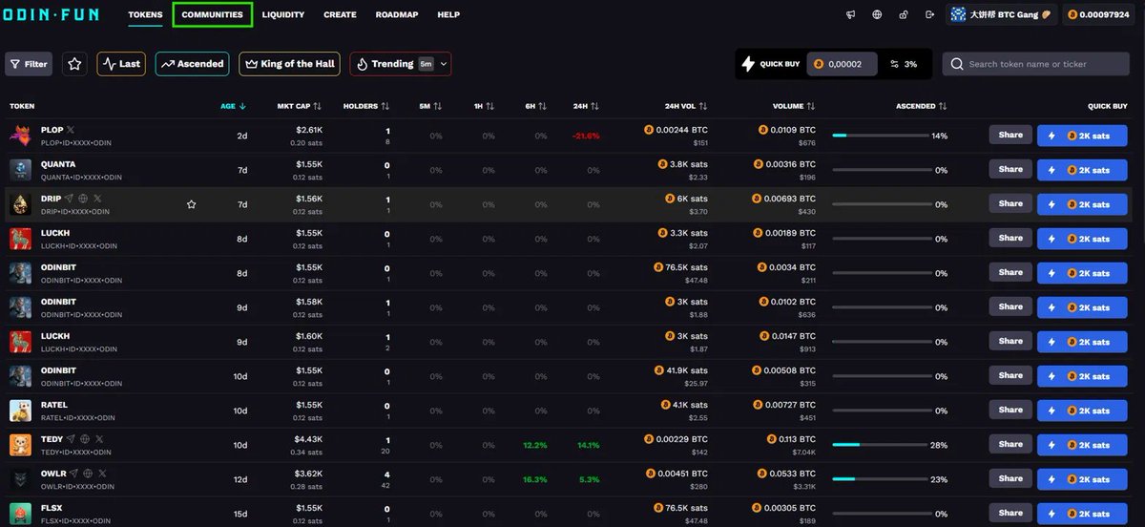
Task: Sort by HOLDERS column header
Action: point(366,106)
